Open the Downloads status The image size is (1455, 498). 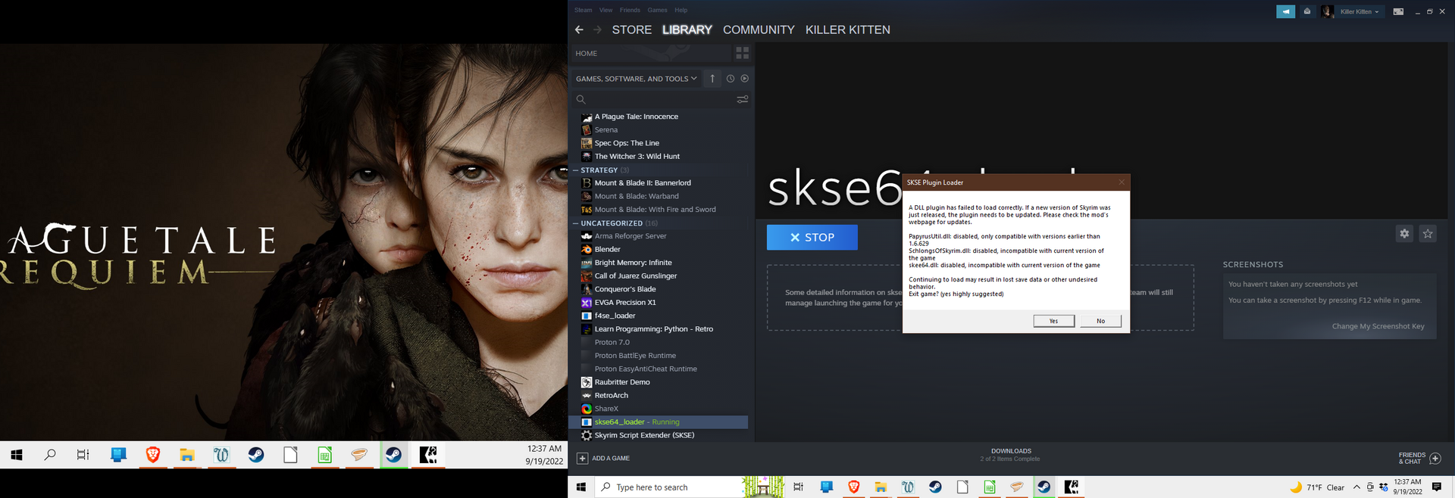[x=1010, y=455]
